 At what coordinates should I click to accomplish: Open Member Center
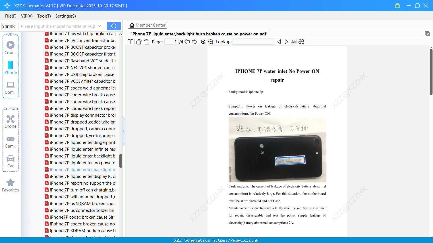(147, 25)
